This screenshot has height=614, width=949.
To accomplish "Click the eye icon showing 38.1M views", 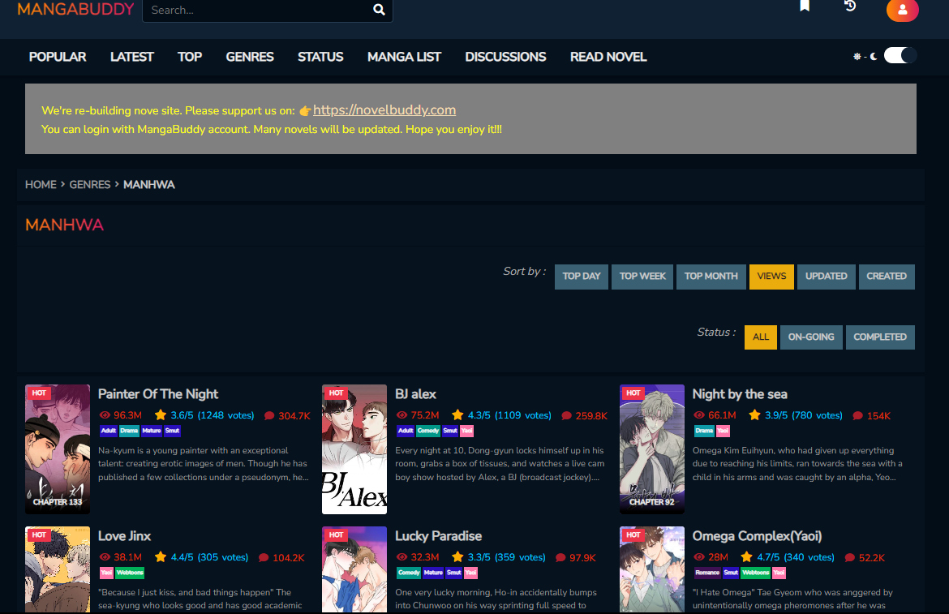I will click(105, 557).
